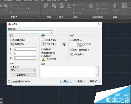Viewport: 131px width, 104px height.
Task: Select the 保留(R) radio button
Action: coord(42,49)
